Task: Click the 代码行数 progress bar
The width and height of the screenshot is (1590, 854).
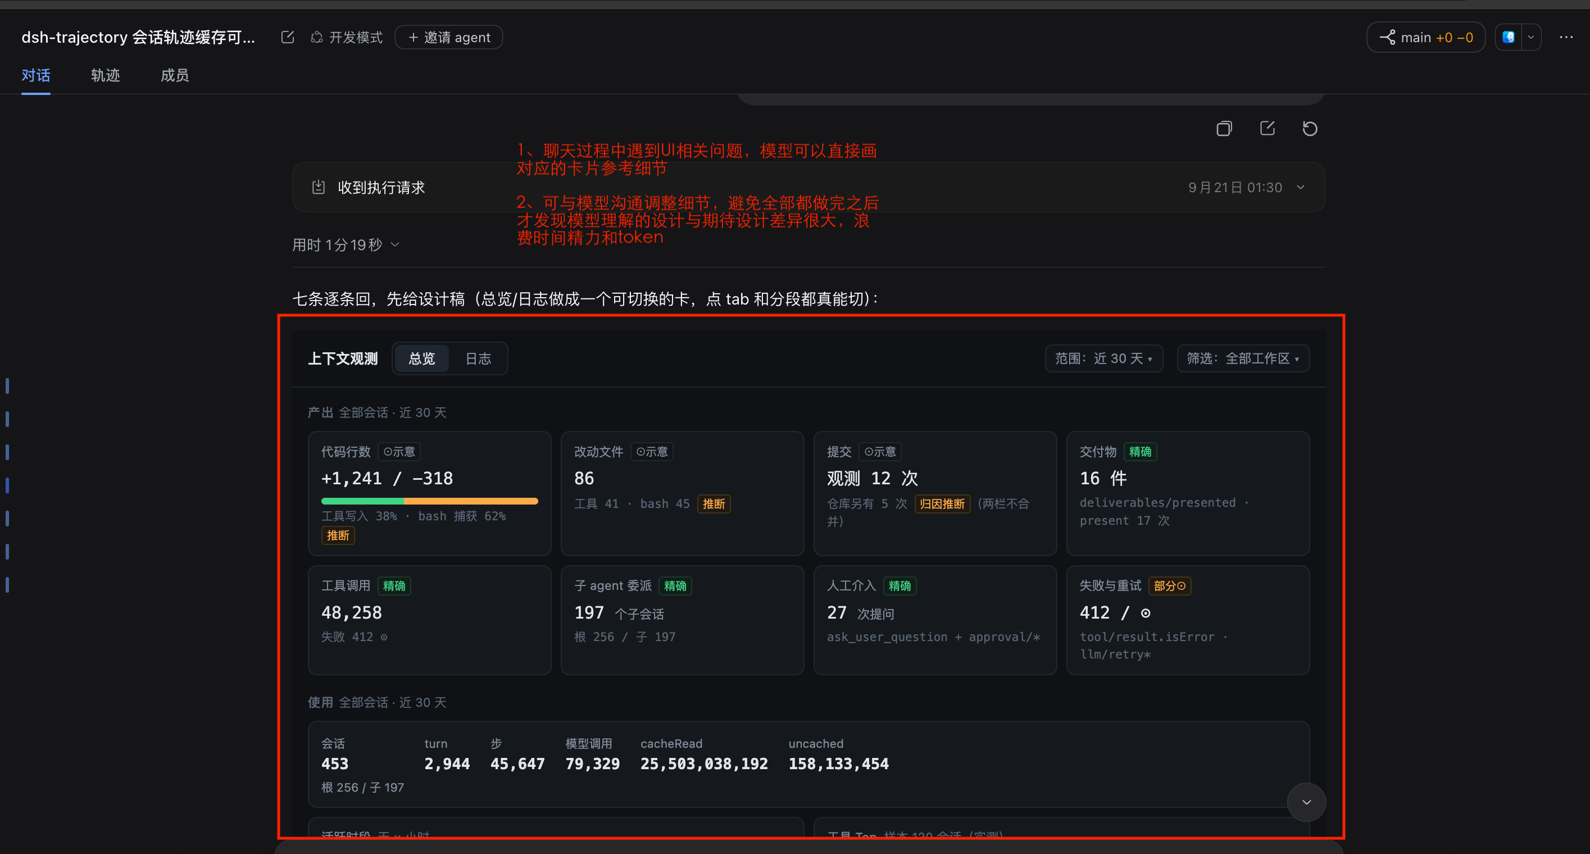Action: pyautogui.click(x=430, y=501)
